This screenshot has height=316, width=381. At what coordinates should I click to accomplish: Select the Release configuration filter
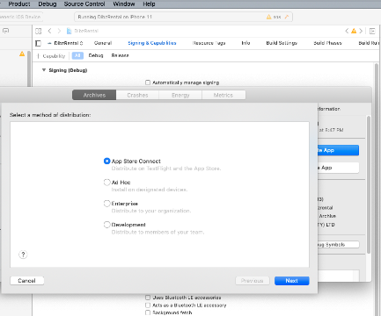click(x=120, y=55)
